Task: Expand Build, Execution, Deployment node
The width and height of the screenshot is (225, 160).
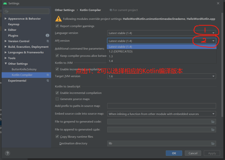Action: click(x=6, y=47)
